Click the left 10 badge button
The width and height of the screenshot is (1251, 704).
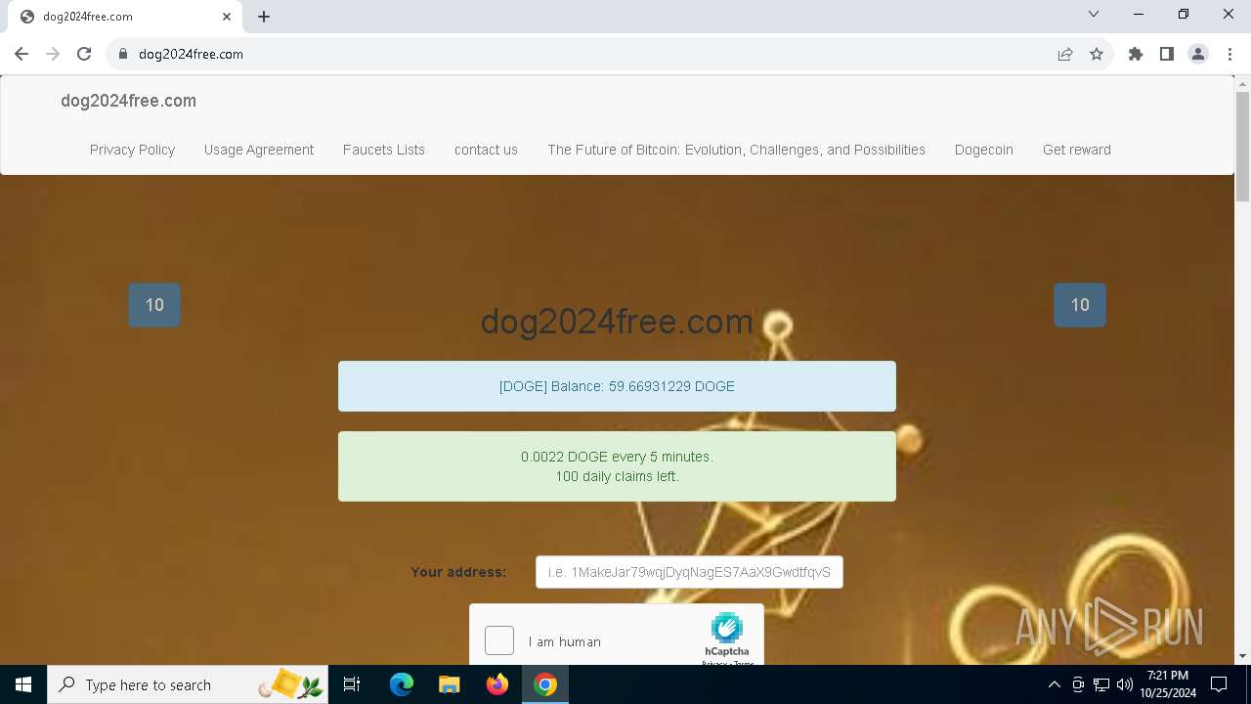(x=154, y=305)
